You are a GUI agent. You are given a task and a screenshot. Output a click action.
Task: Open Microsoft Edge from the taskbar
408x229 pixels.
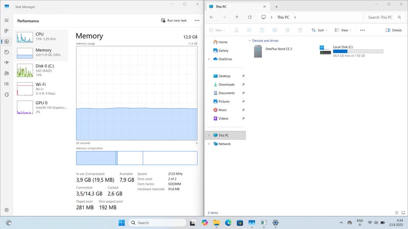click(228, 223)
